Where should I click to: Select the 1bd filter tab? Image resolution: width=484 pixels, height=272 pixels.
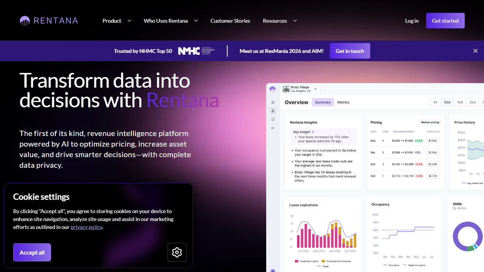[460, 102]
